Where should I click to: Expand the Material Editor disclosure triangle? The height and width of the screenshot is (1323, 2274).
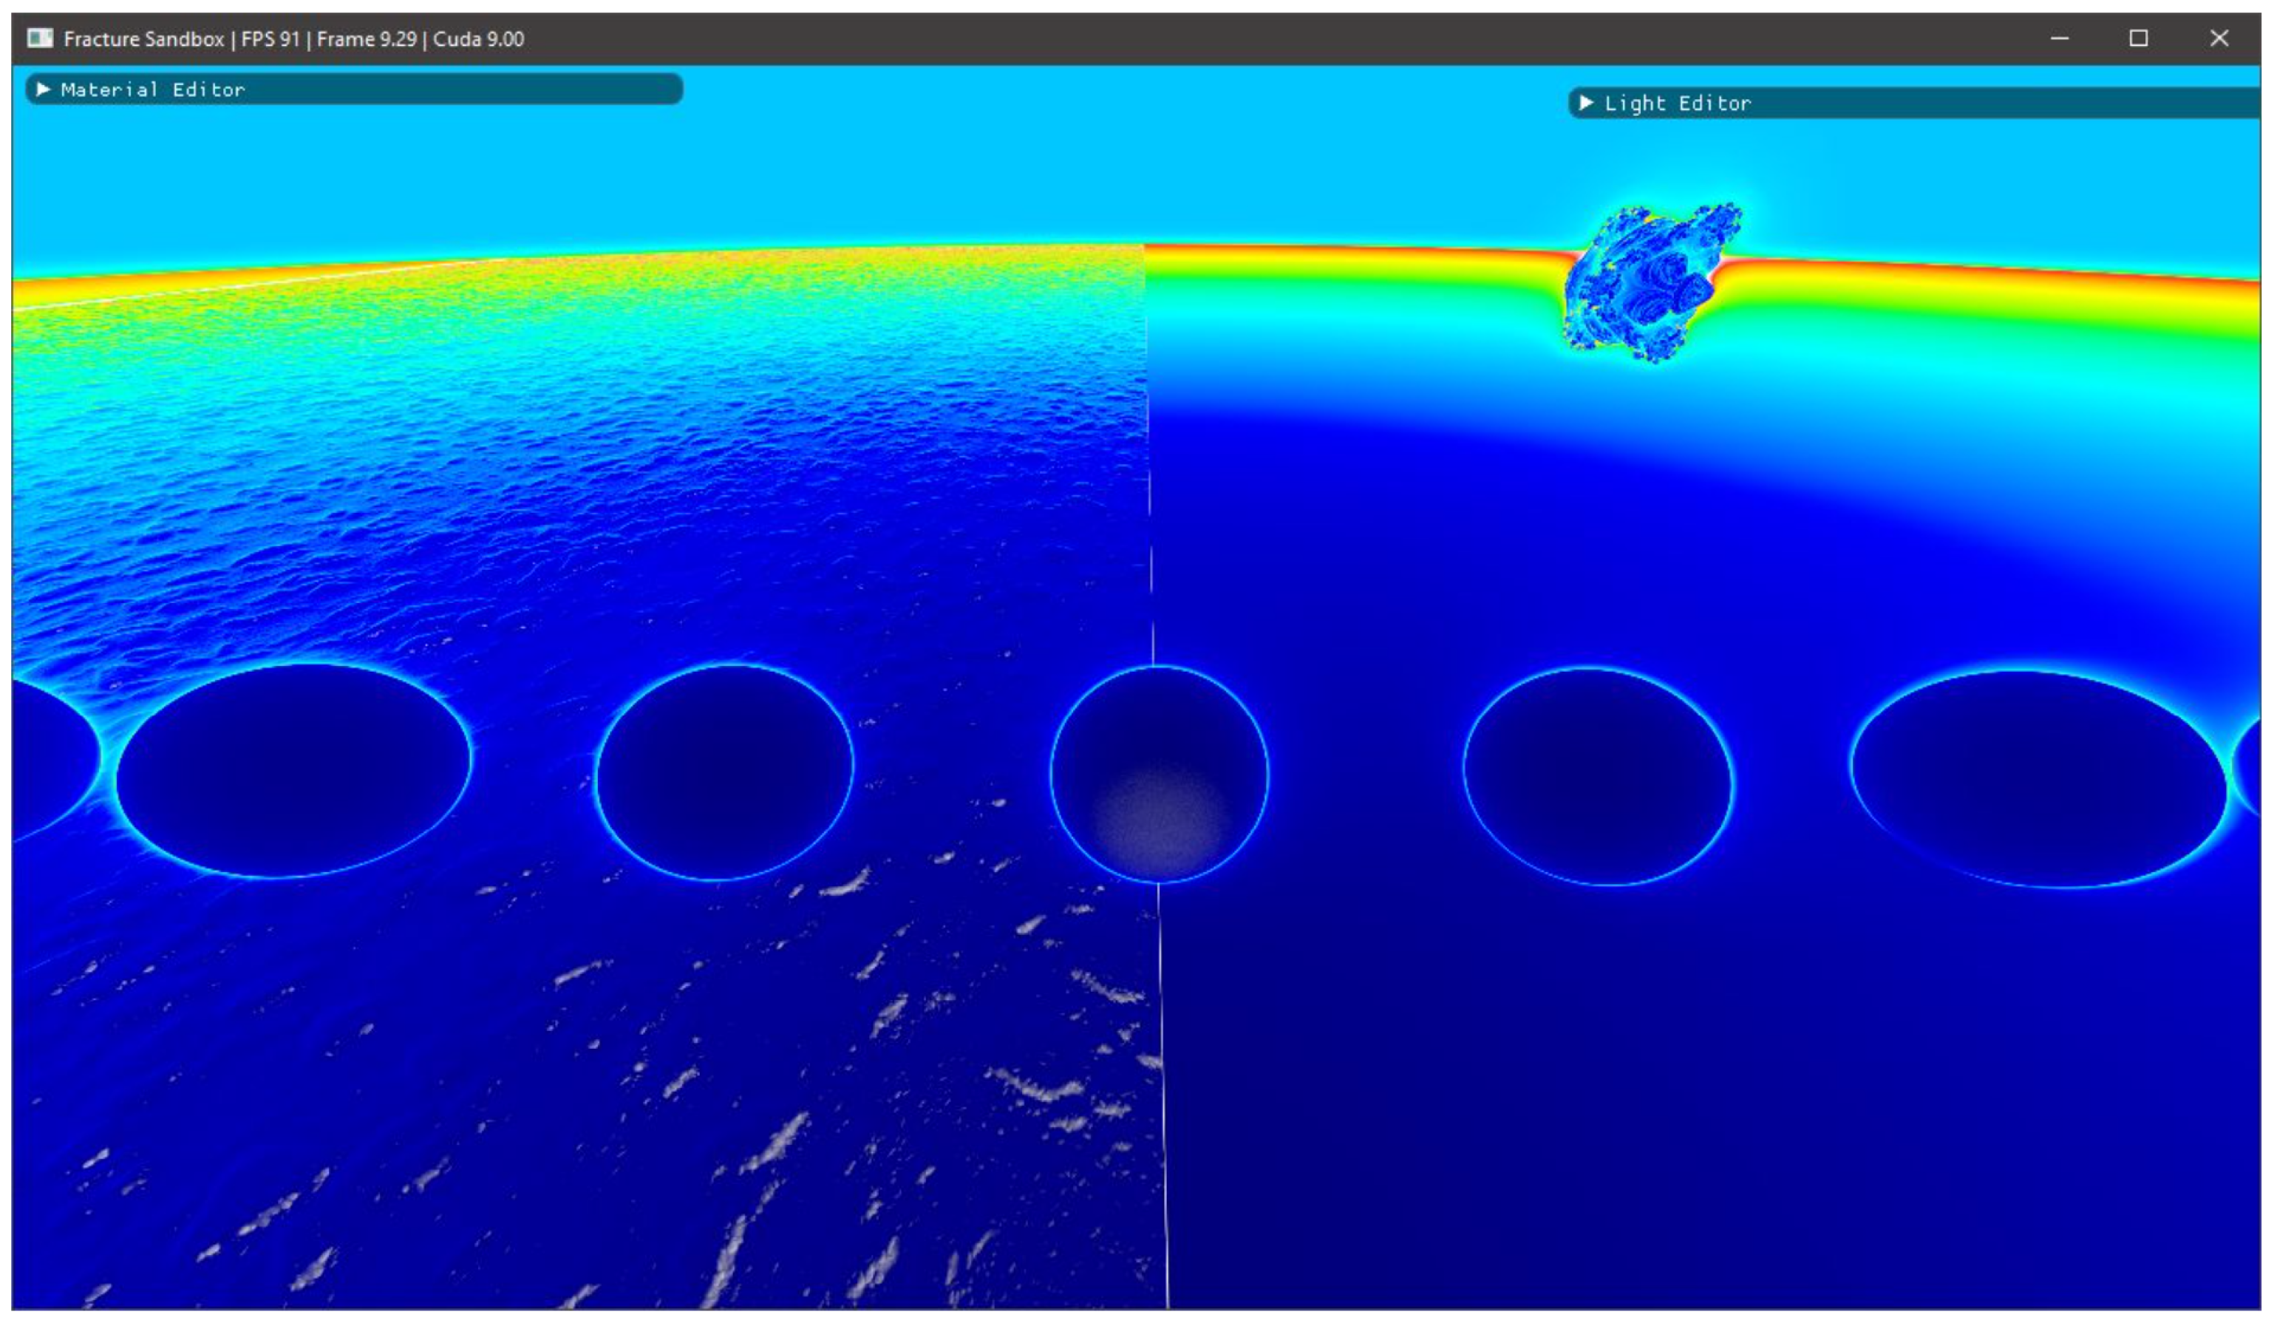click(42, 89)
